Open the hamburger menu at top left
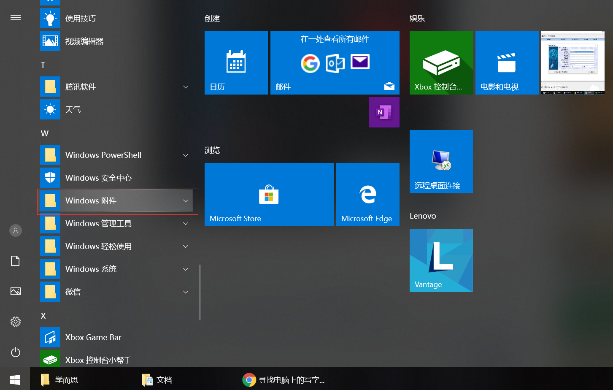The height and width of the screenshot is (390, 613). coord(16,18)
